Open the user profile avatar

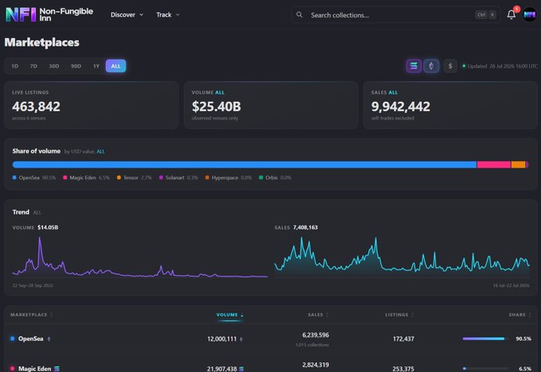[530, 14]
